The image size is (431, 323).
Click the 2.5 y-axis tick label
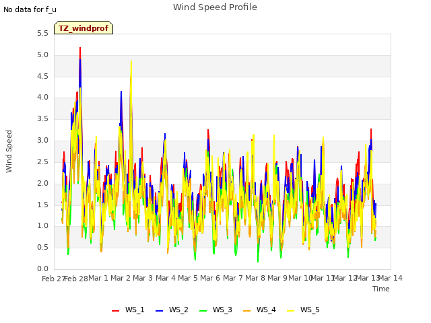[x=42, y=161]
